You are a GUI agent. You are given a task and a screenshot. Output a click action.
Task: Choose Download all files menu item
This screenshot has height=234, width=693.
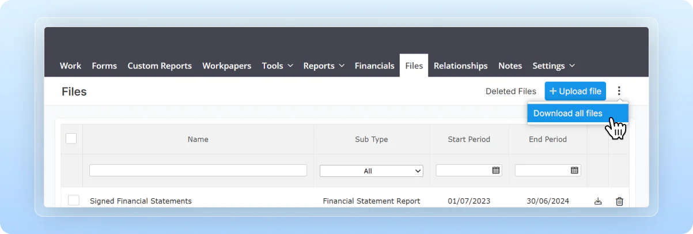click(578, 113)
